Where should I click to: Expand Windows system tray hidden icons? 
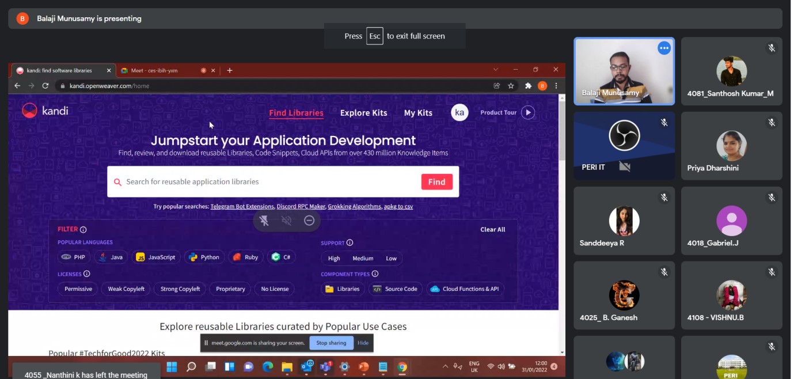[x=445, y=366]
